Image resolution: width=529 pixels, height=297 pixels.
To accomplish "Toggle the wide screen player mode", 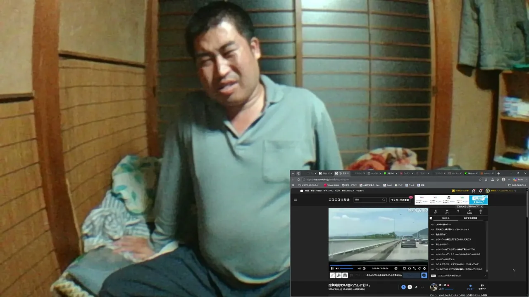I will pos(409,269).
